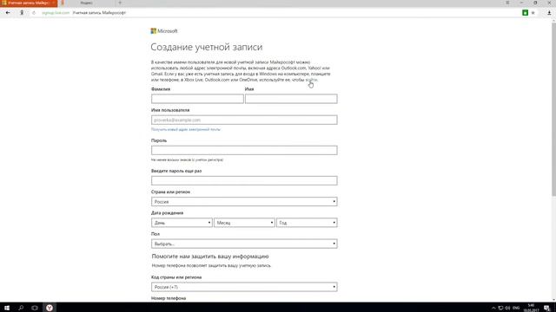Show hidden tray icons with the chevron
This screenshot has width=556, height=312.
[493, 309]
